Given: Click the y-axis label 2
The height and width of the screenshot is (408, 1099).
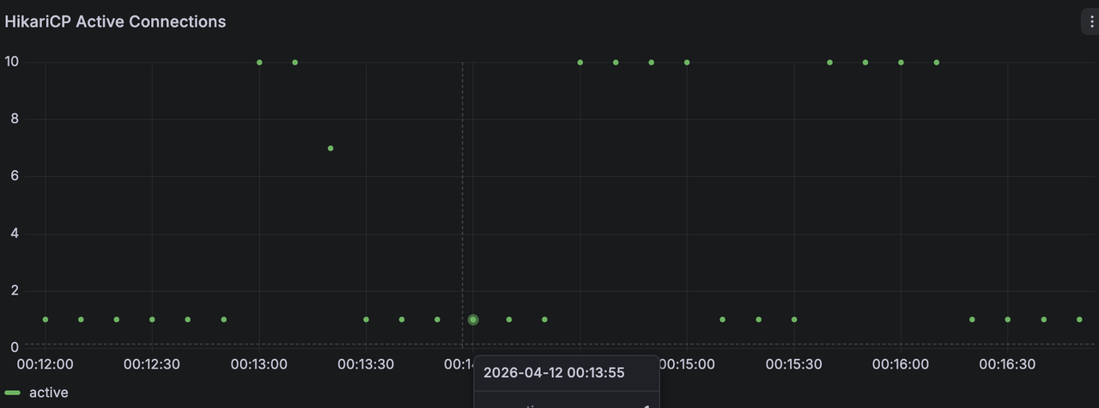Looking at the screenshot, I should pos(15,290).
